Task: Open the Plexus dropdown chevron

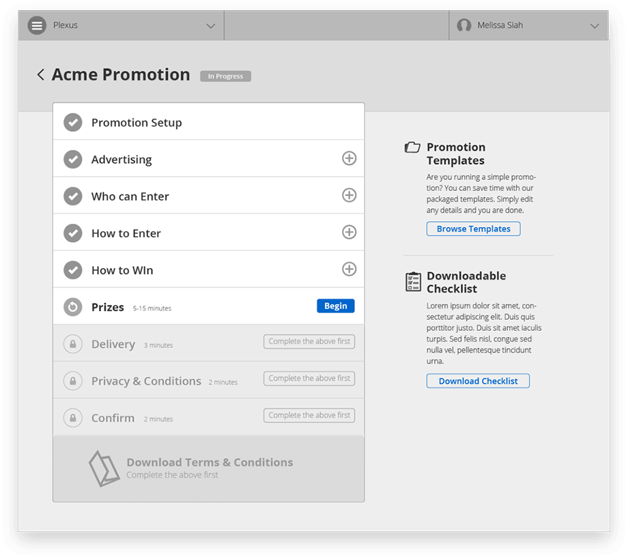Action: coord(211,26)
